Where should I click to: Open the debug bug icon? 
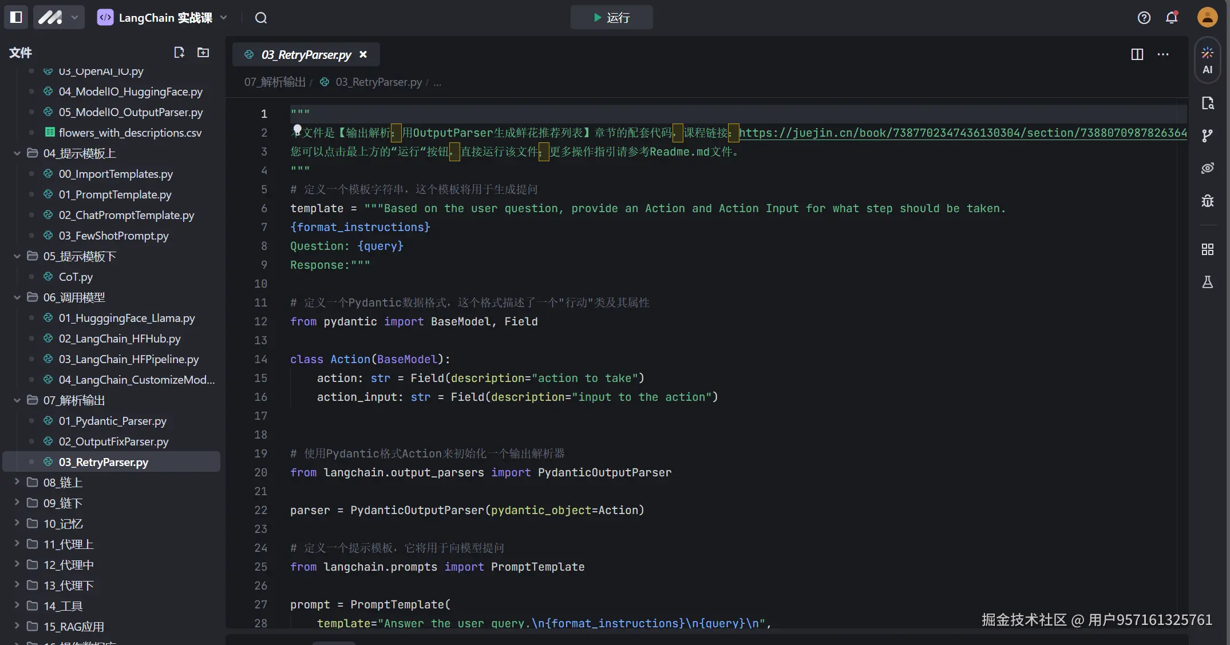coord(1207,201)
